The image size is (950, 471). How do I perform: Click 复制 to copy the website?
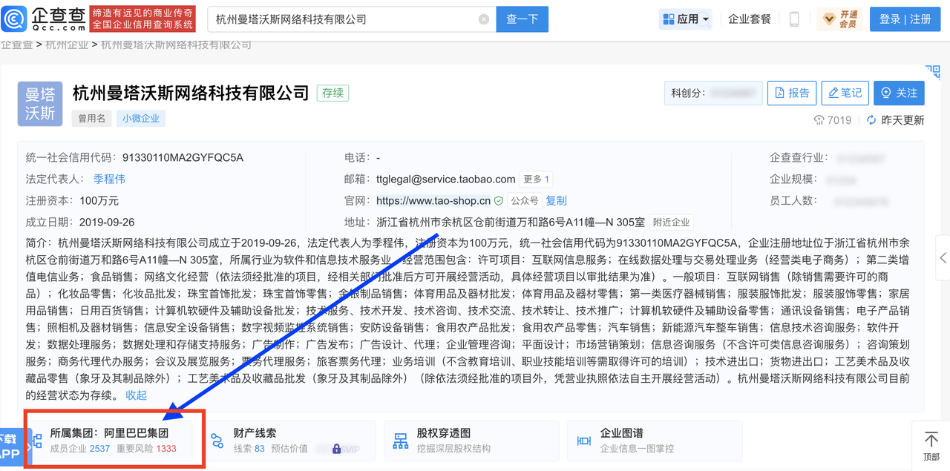click(x=556, y=200)
